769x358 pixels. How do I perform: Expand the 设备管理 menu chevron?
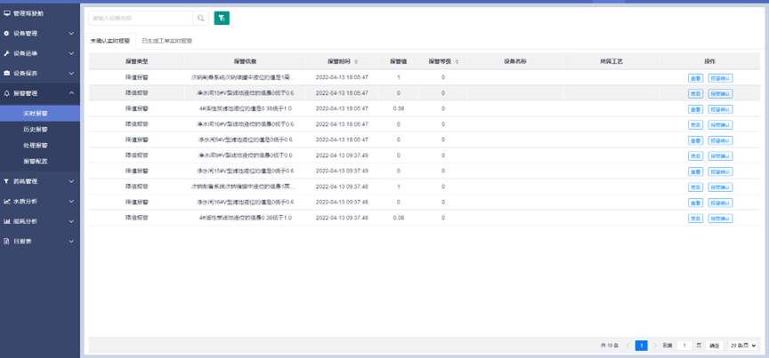pos(71,33)
